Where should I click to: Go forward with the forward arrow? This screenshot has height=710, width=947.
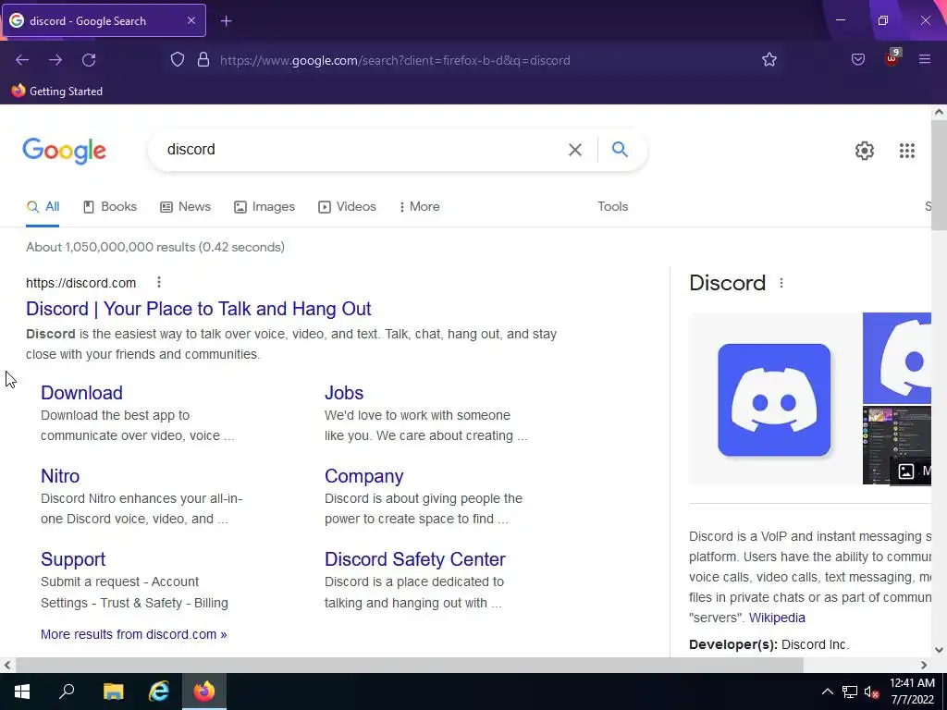[55, 60]
